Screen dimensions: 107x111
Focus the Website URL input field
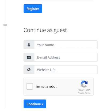[x=66, y=70]
